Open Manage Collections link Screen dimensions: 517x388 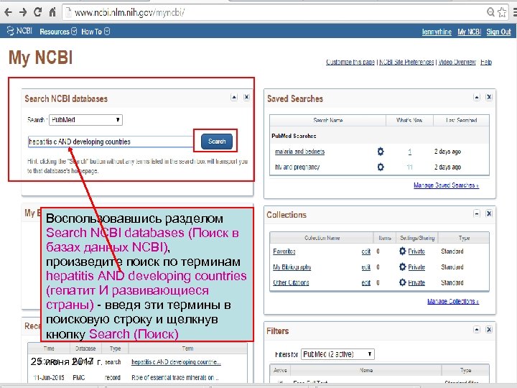point(453,301)
